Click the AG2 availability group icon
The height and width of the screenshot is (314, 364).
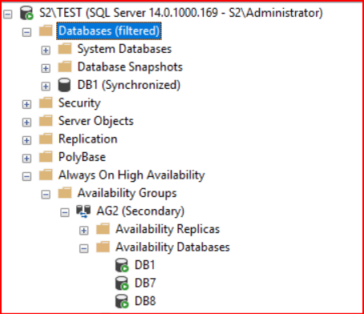point(83,211)
